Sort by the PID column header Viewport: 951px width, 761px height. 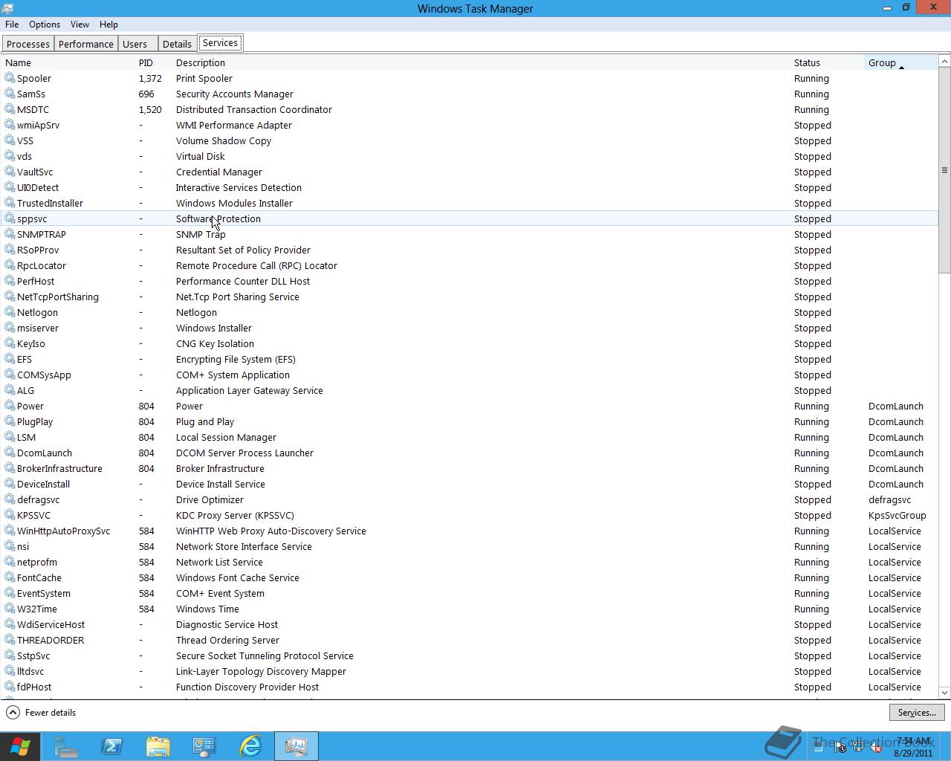[154, 62]
